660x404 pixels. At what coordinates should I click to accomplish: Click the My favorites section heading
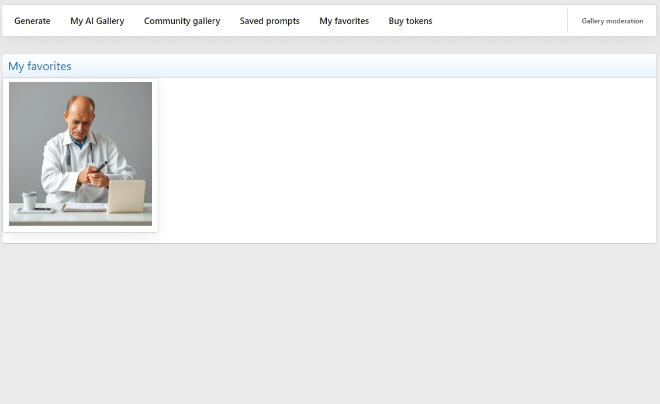click(40, 66)
